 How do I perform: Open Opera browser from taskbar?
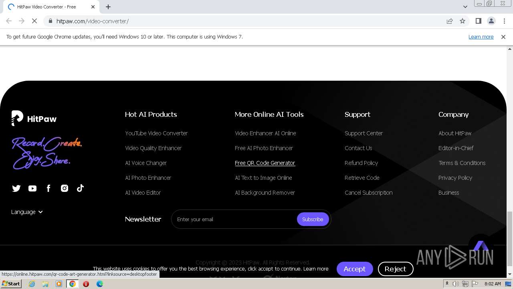coord(86,284)
